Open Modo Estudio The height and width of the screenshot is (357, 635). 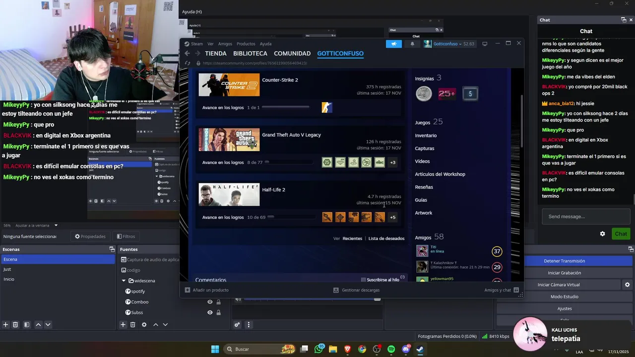tap(564, 297)
